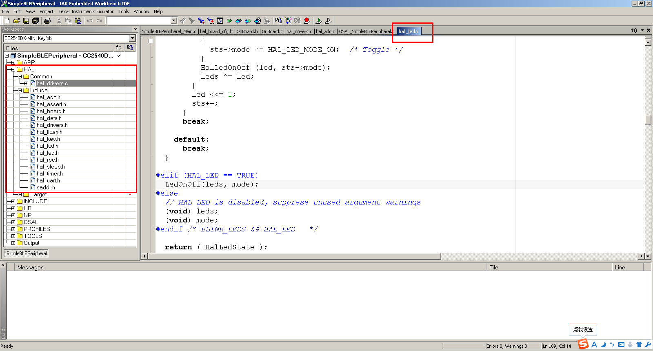Click the f() function list button
Viewport: 653px width, 351px height.
(634, 30)
